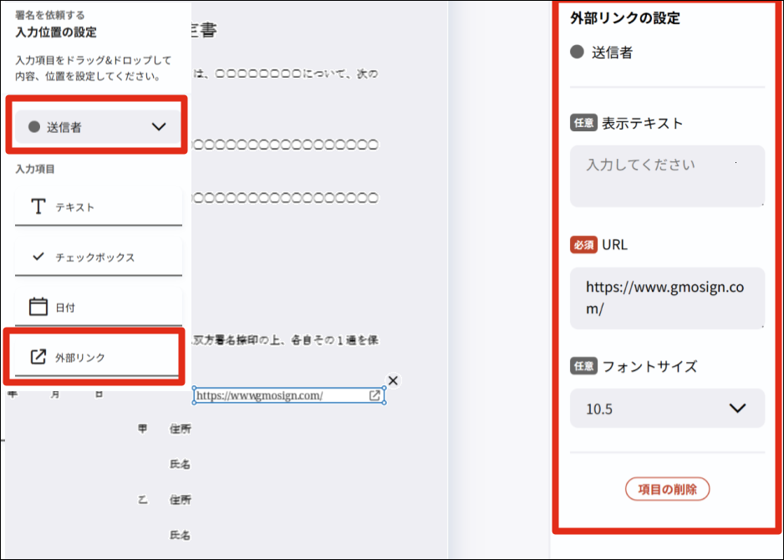Image resolution: width=784 pixels, height=560 pixels.
Task: Select the 外部リンク external link icon
Action: click(x=38, y=357)
